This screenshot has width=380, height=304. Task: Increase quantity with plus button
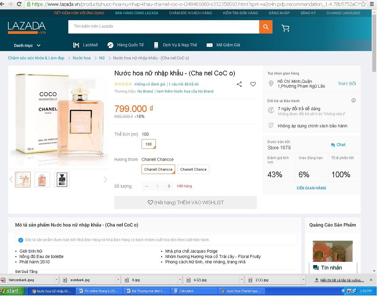pyautogui.click(x=169, y=186)
